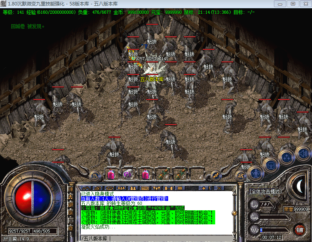Click the 498/505 MP value
The width and height of the screenshot is (312, 242).
42,231
